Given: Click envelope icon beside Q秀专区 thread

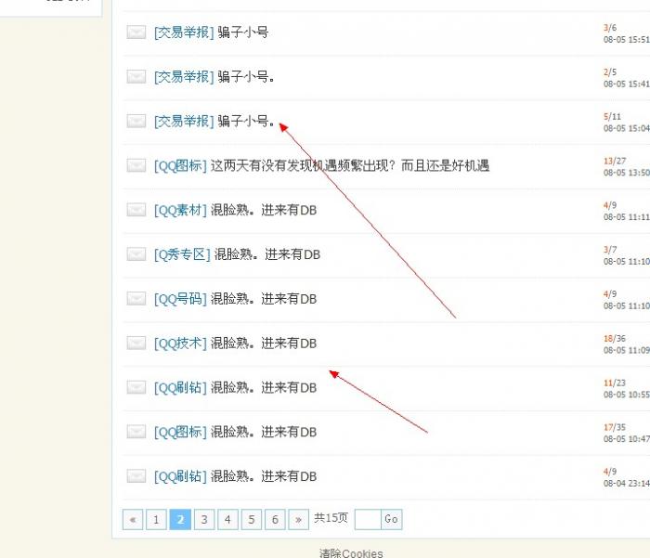Looking at the screenshot, I should coord(136,253).
